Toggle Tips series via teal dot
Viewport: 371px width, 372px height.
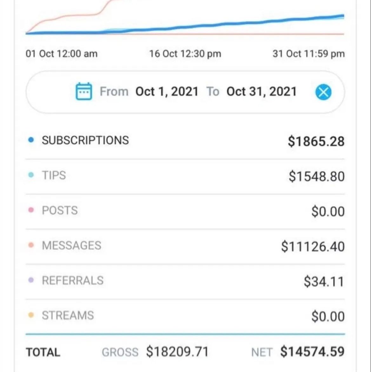pyautogui.click(x=31, y=175)
